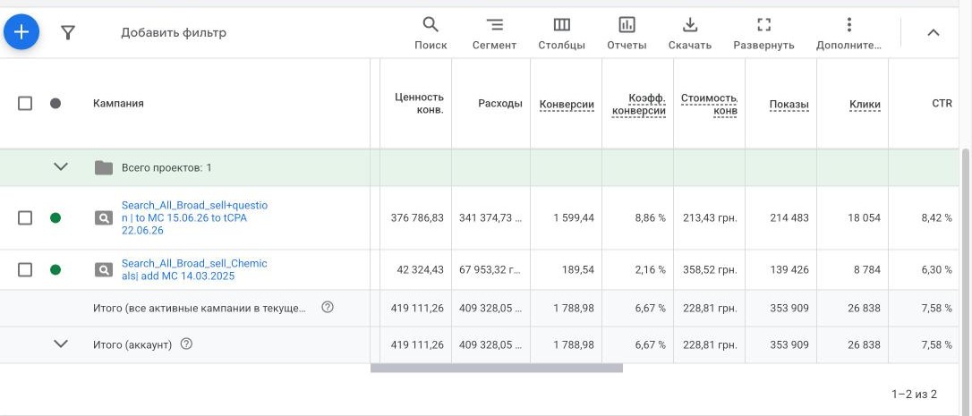Tick the select-all header checkbox
Viewport: 972px width, 416px height.
pyautogui.click(x=25, y=104)
